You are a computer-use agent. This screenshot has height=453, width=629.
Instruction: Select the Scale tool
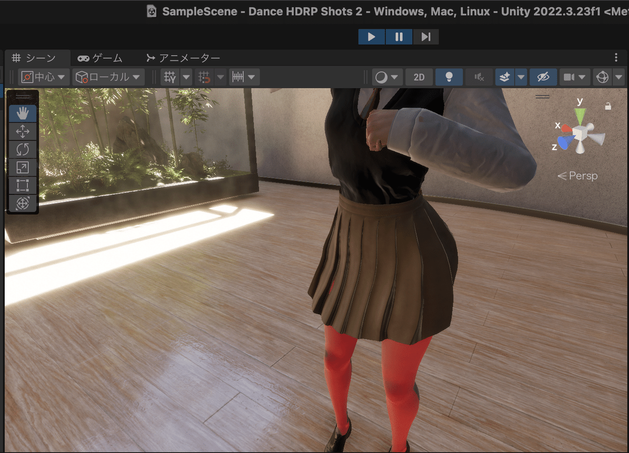[x=22, y=167]
